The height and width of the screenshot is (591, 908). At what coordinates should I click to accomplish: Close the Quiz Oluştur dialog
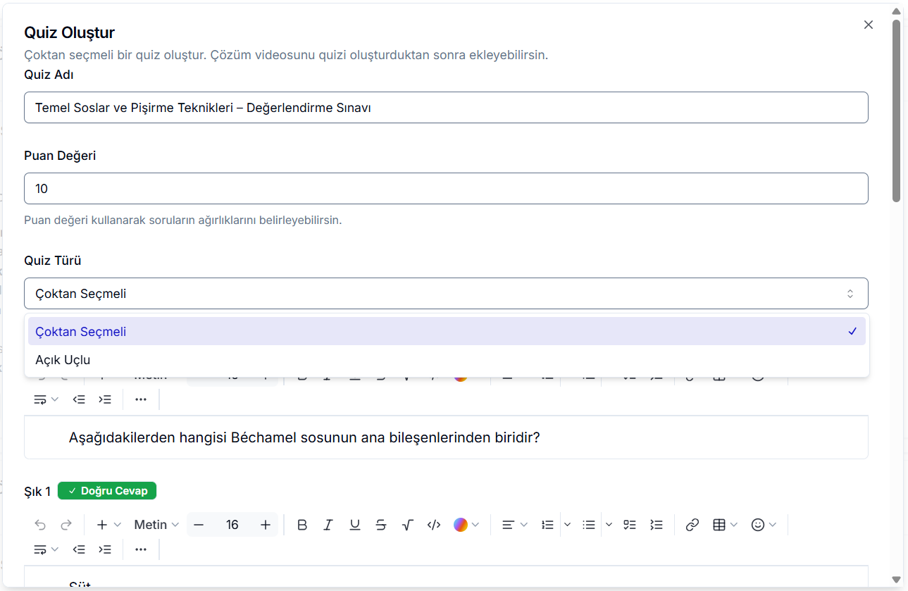click(869, 25)
